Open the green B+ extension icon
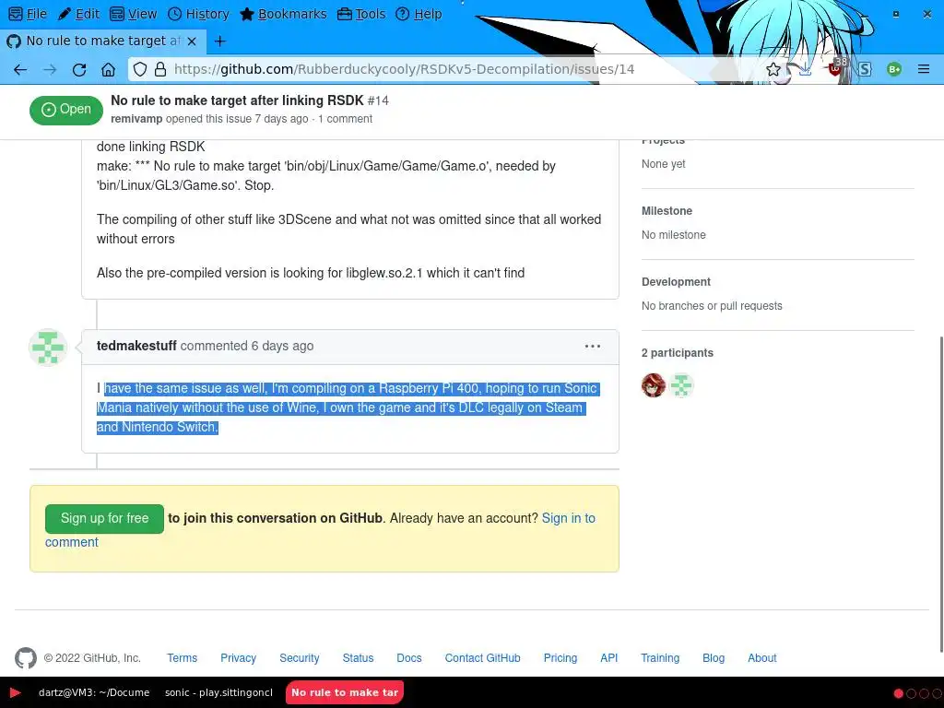The width and height of the screenshot is (944, 708). pyautogui.click(x=894, y=69)
